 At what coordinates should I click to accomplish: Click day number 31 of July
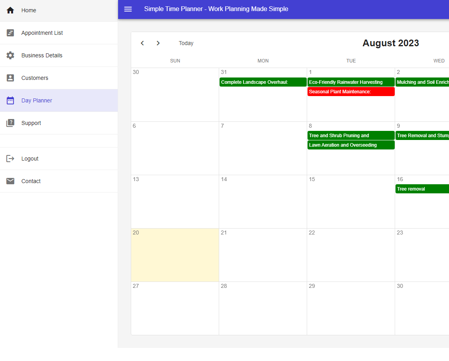tap(224, 72)
